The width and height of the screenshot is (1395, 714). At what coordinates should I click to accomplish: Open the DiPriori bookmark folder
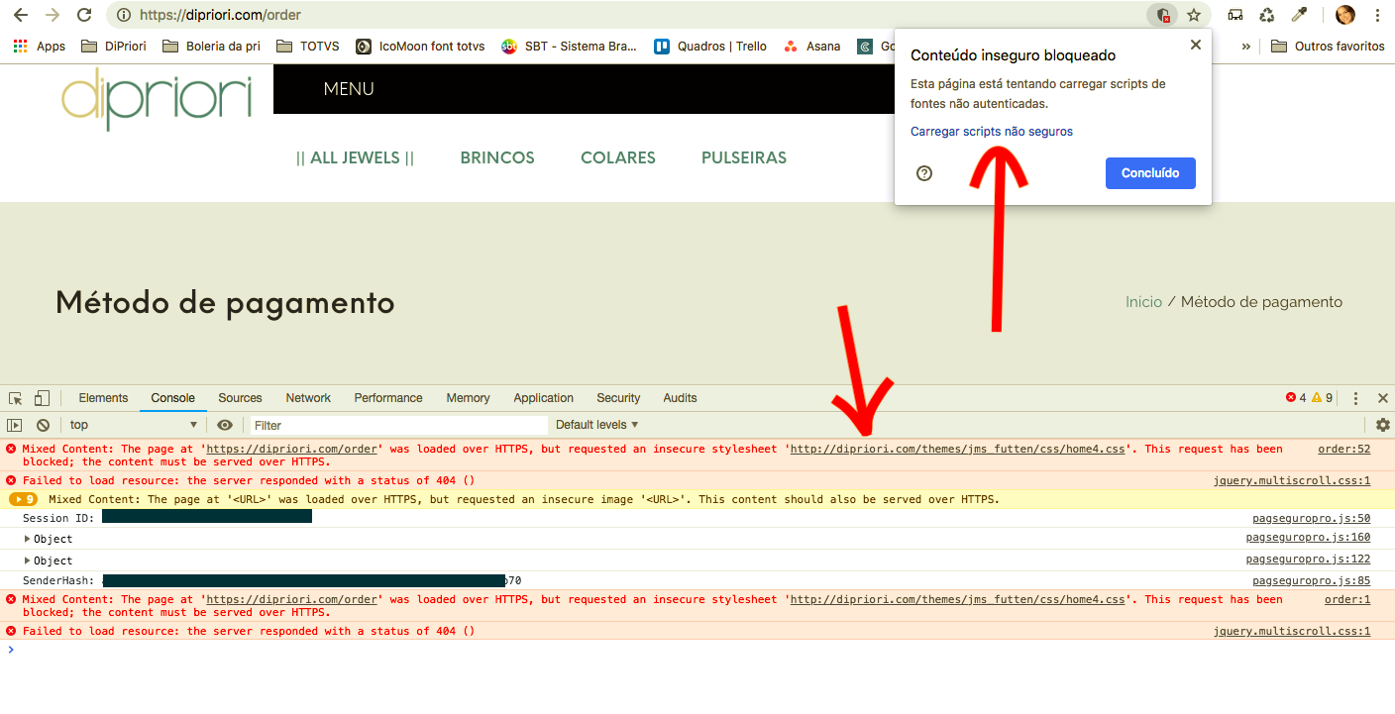tap(114, 46)
